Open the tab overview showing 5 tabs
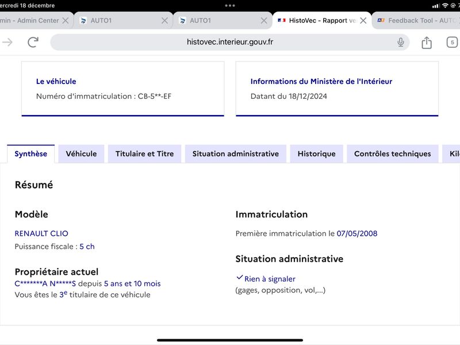 tap(452, 42)
